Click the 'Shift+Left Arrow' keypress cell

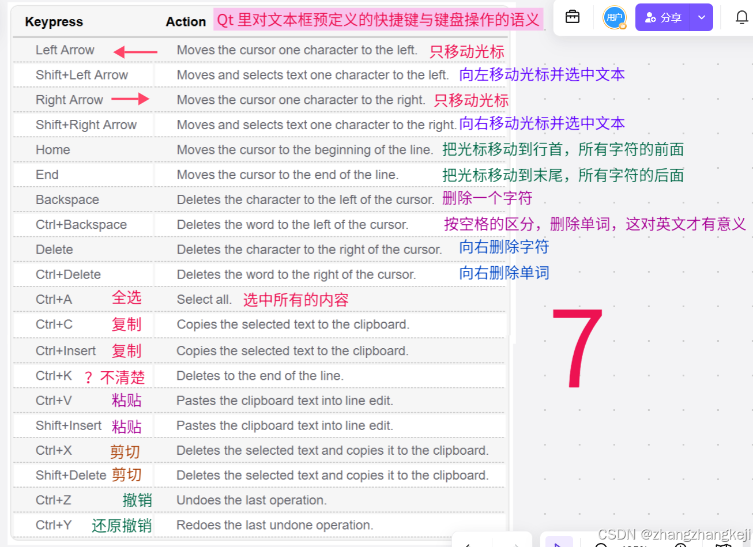click(x=82, y=75)
